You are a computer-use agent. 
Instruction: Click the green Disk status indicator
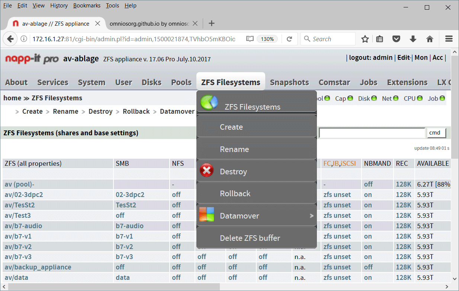[374, 98]
